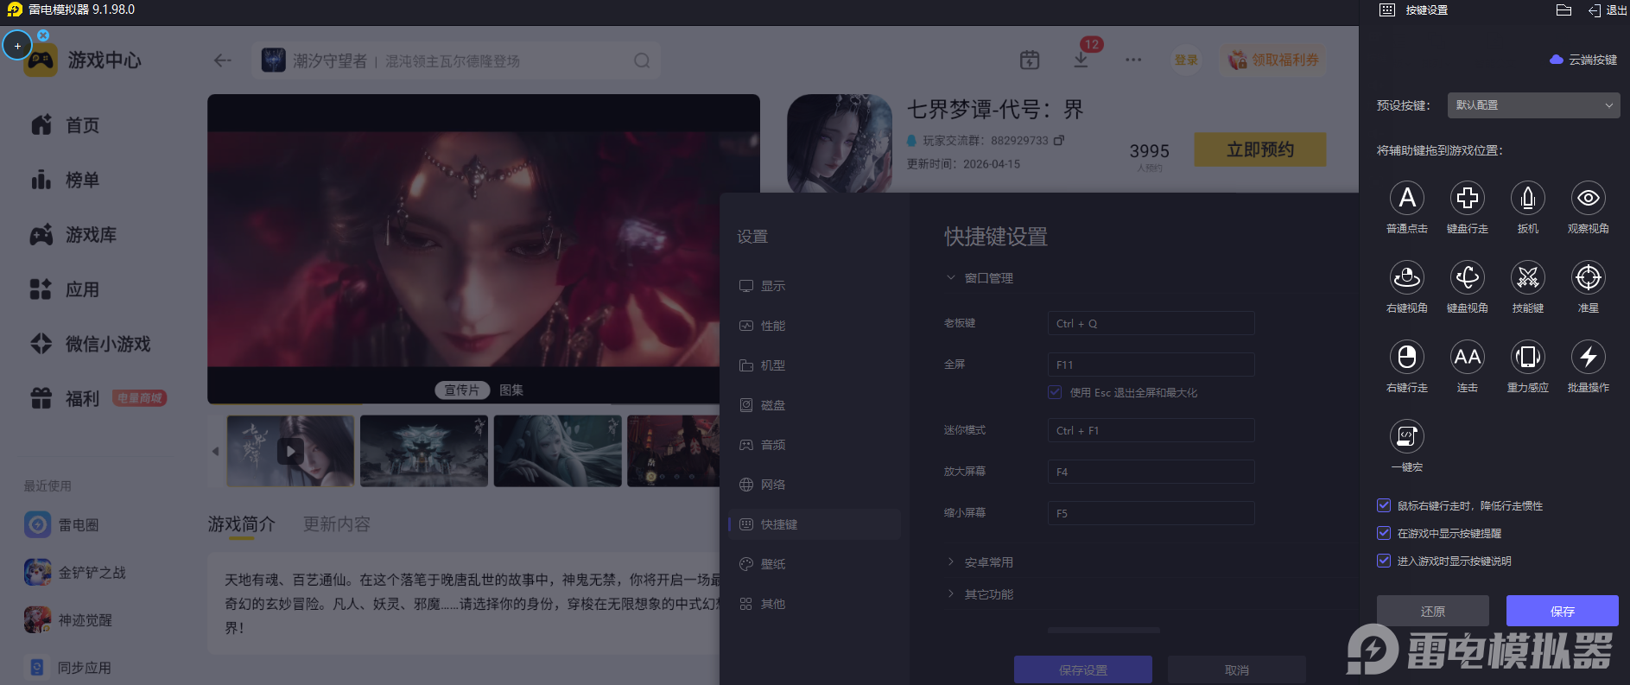This screenshot has width=1630, height=685.
Task: Open the calendar check-in icon
Action: (x=1030, y=60)
